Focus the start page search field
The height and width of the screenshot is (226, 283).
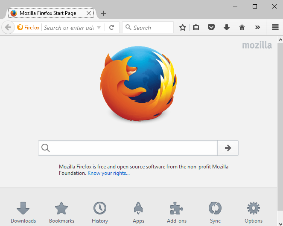pyautogui.click(x=132, y=148)
